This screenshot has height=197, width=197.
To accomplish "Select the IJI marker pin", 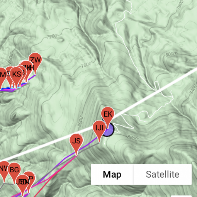I will [x=99, y=128].
